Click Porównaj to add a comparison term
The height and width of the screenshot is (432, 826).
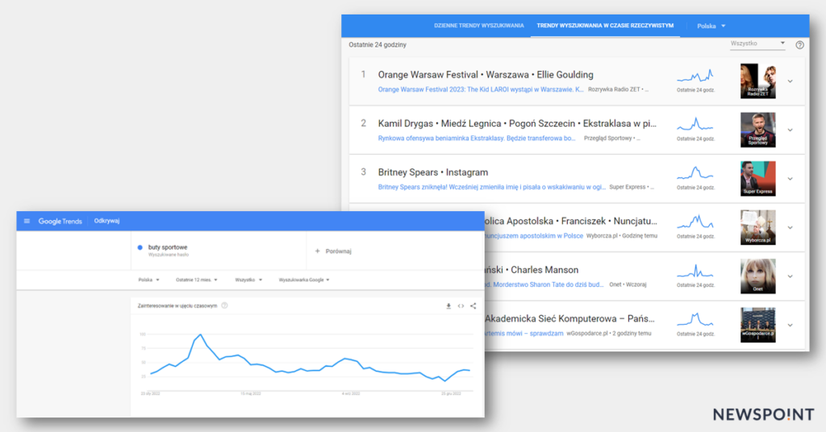[x=338, y=251]
